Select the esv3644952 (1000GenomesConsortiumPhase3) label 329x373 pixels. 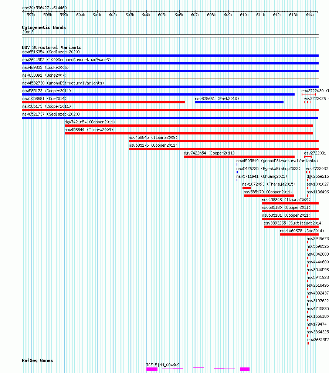click(67, 60)
